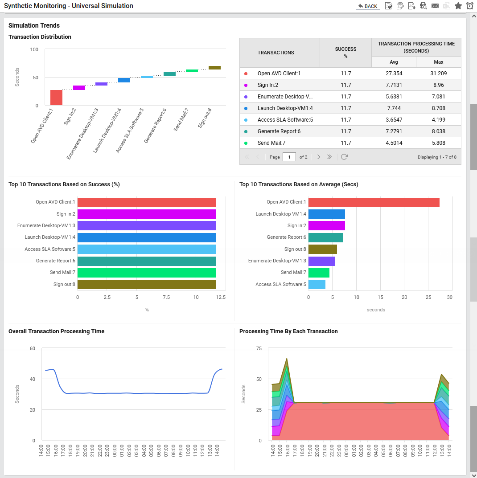Open print preview icon
Screen dimensions: 477x478
(424, 6)
